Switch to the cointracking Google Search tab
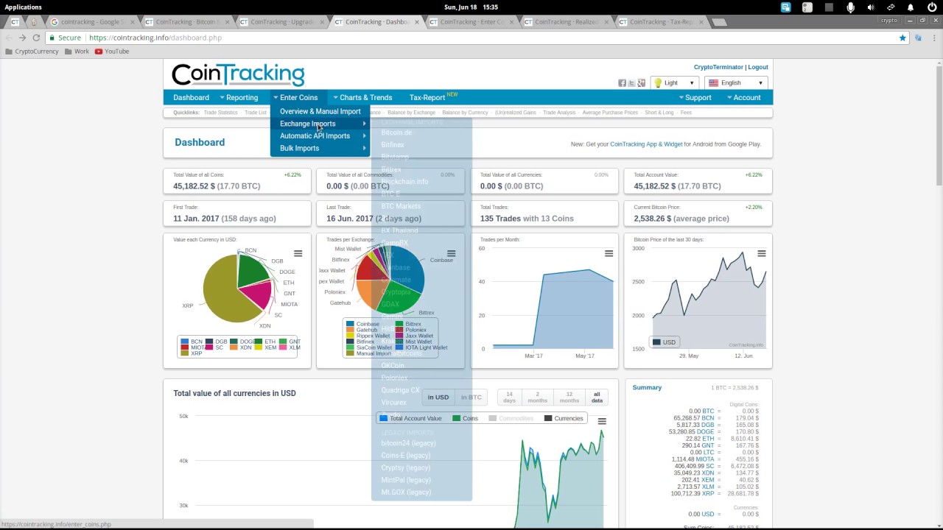 point(93,22)
